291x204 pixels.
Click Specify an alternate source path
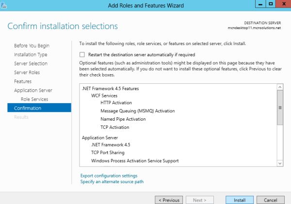click(112, 182)
